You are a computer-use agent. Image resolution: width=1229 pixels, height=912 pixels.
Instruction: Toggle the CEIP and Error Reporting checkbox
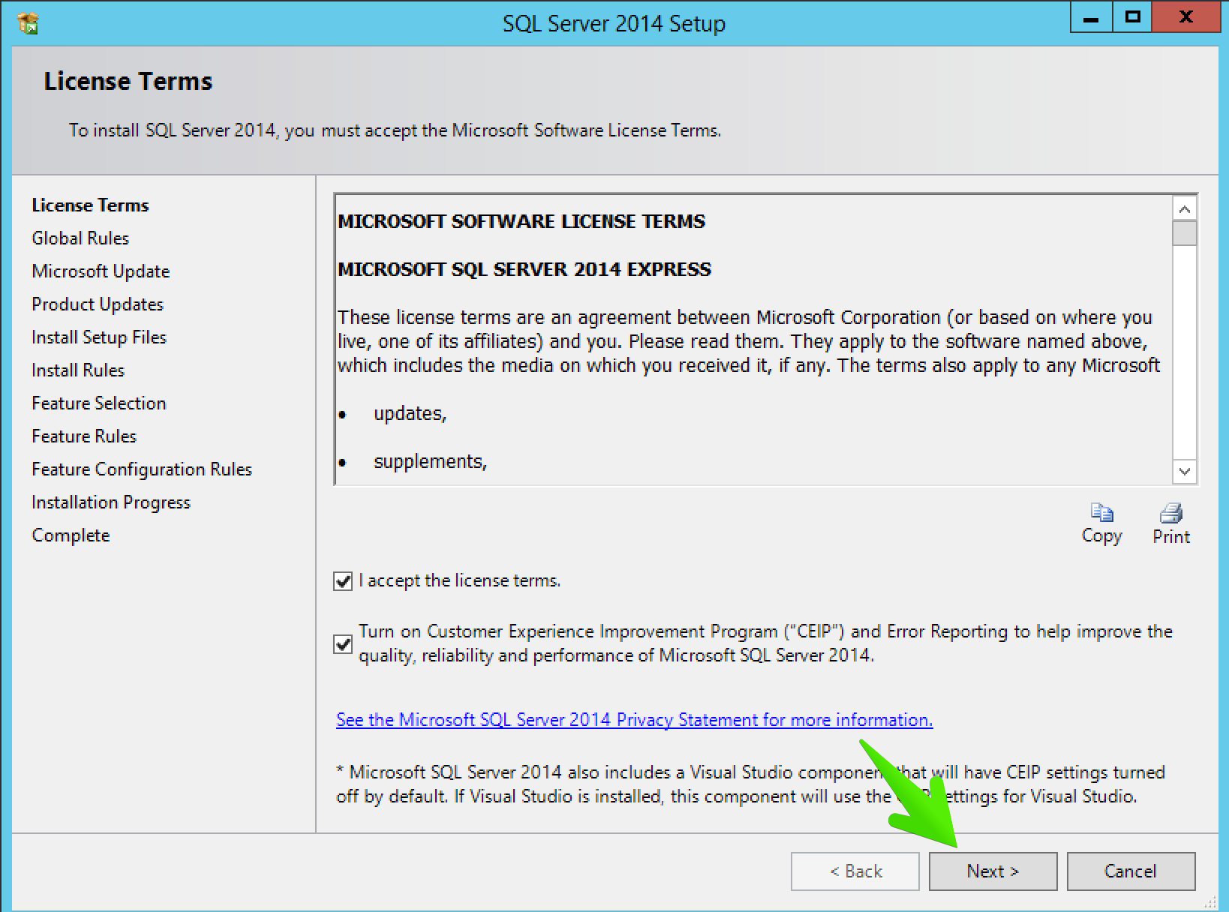[x=343, y=644]
